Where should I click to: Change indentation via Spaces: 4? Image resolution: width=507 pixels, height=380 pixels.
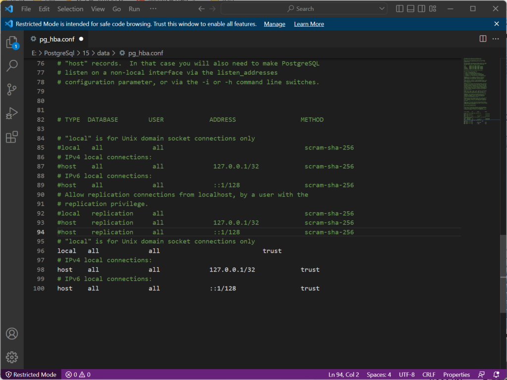tap(379, 375)
